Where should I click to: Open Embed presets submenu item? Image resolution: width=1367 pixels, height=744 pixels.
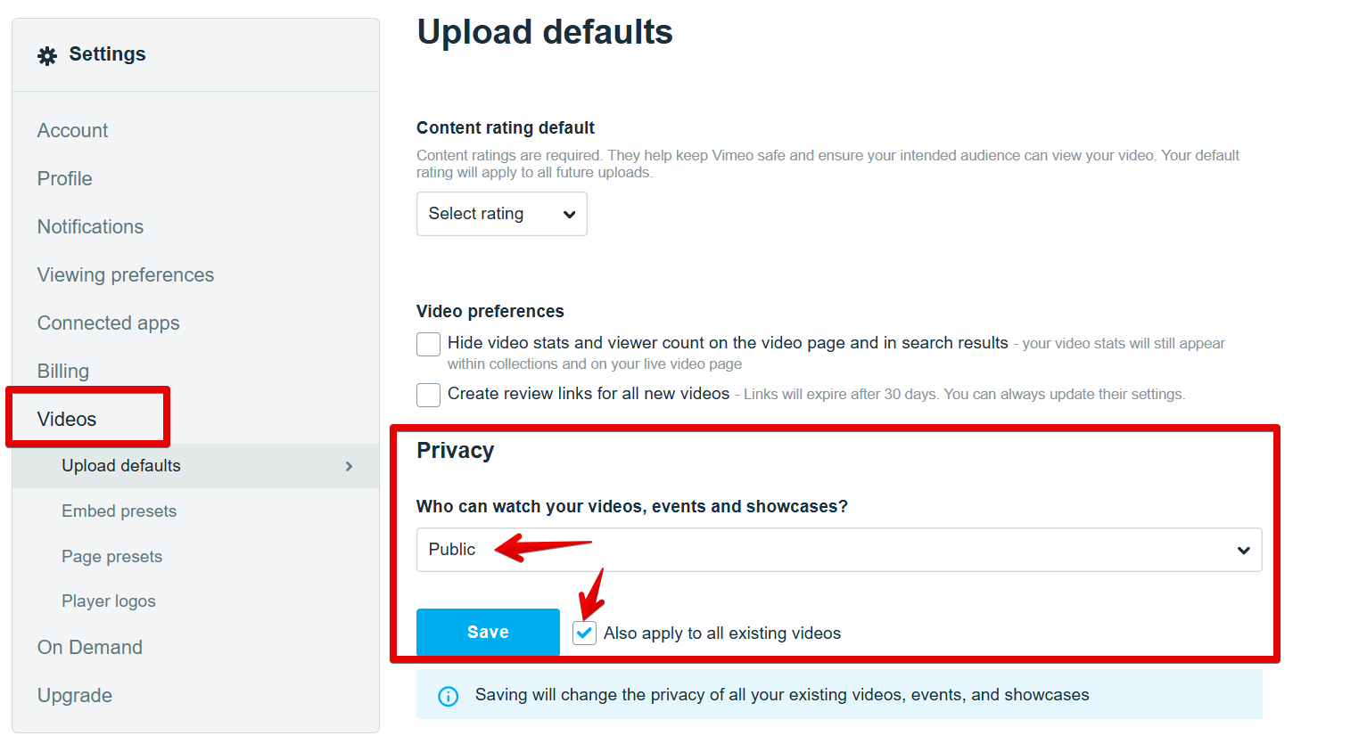[119, 511]
